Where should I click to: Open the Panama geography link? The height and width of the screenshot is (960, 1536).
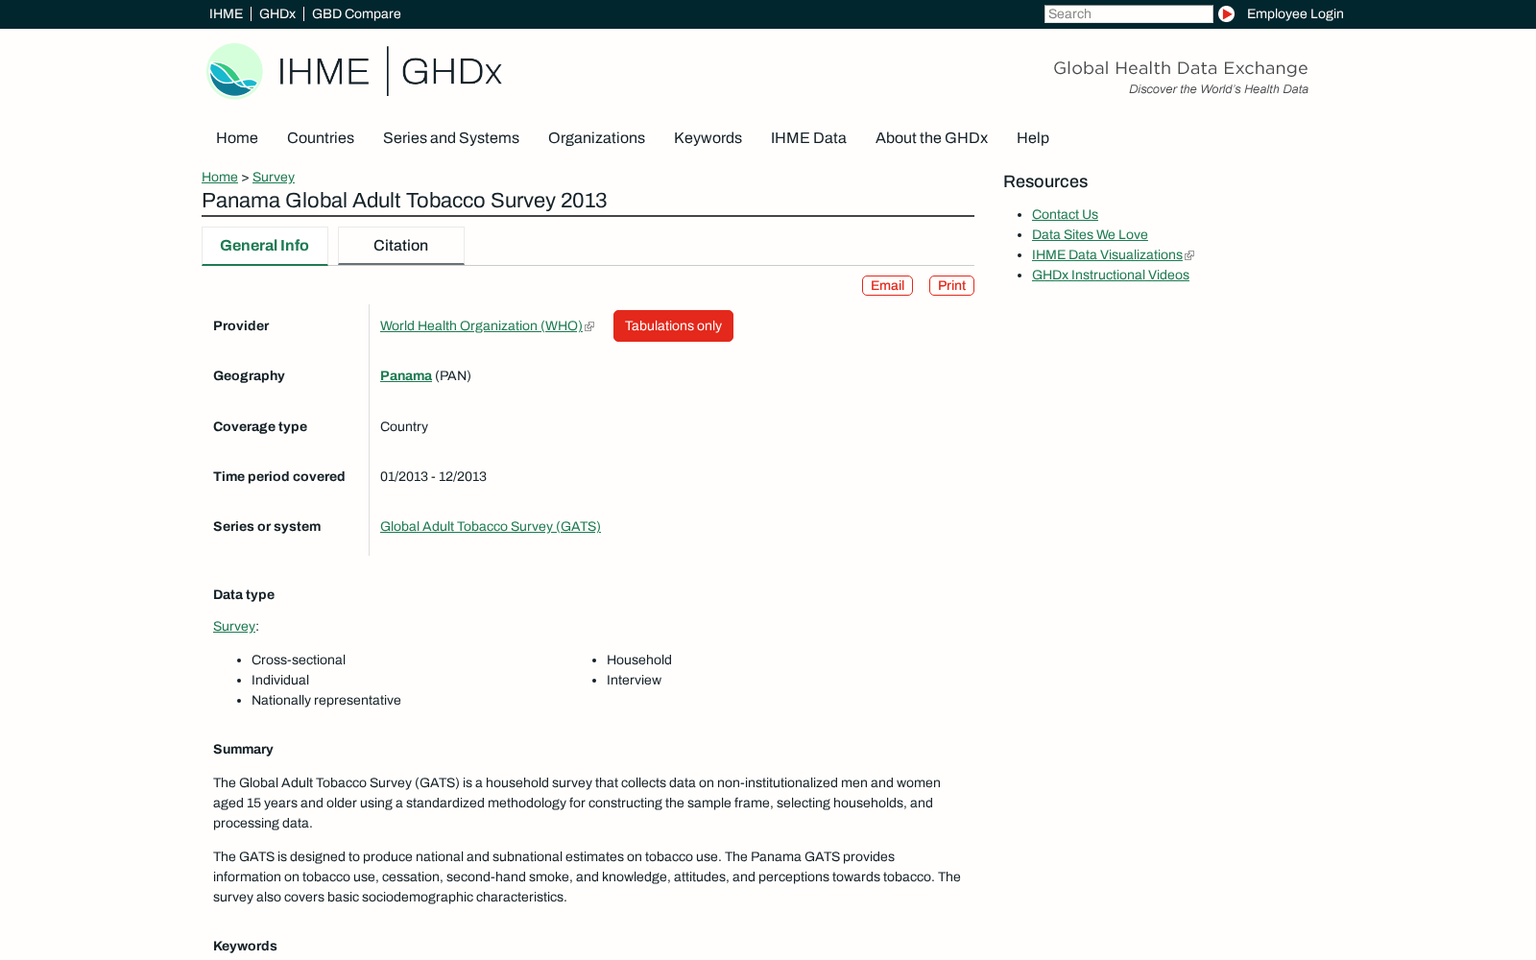click(x=406, y=376)
